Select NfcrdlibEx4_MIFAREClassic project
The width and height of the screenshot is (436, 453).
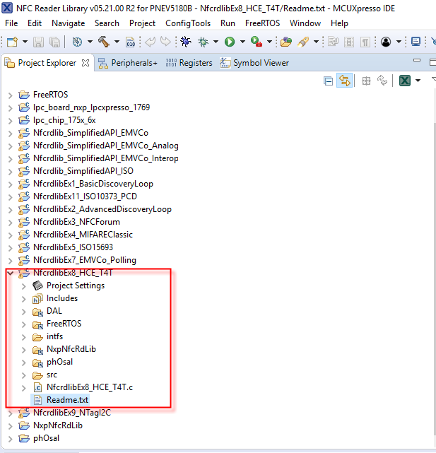click(x=83, y=235)
